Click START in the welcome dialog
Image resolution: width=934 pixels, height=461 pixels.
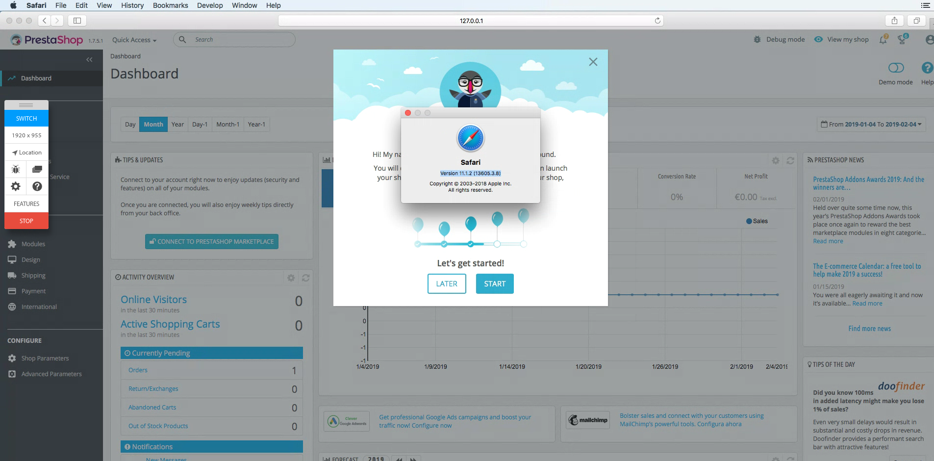tap(495, 283)
